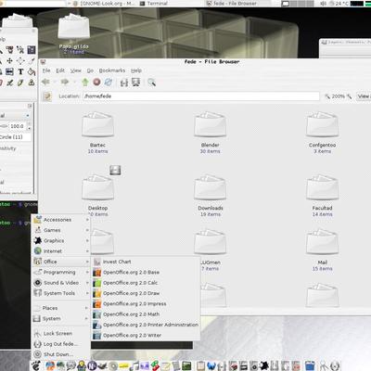Click GIMP opacity 100.0 value field
This screenshot has height=371, width=371.
(x=18, y=126)
